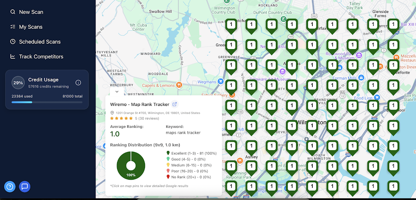Click the Ranking Distribution donut chart
416x200 pixels.
pyautogui.click(x=131, y=166)
